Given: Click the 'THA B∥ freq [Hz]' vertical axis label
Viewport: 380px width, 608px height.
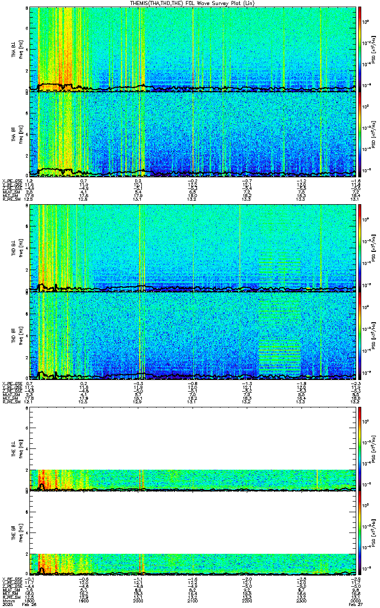Looking at the screenshot, I should pyautogui.click(x=17, y=134).
